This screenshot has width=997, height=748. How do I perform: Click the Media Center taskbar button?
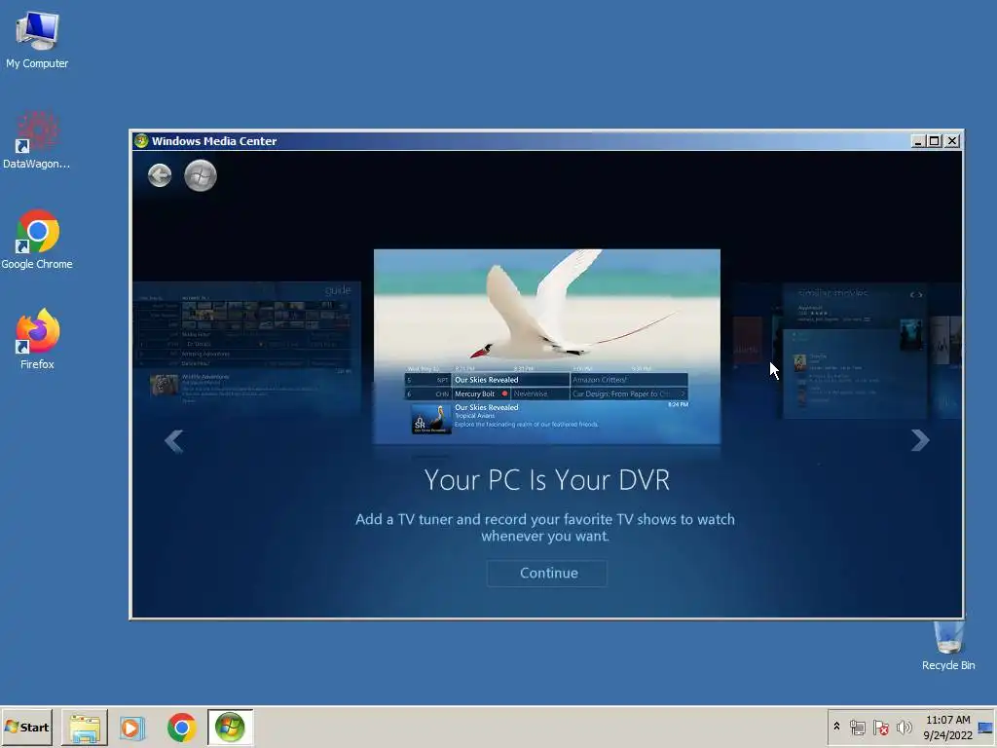click(x=230, y=727)
